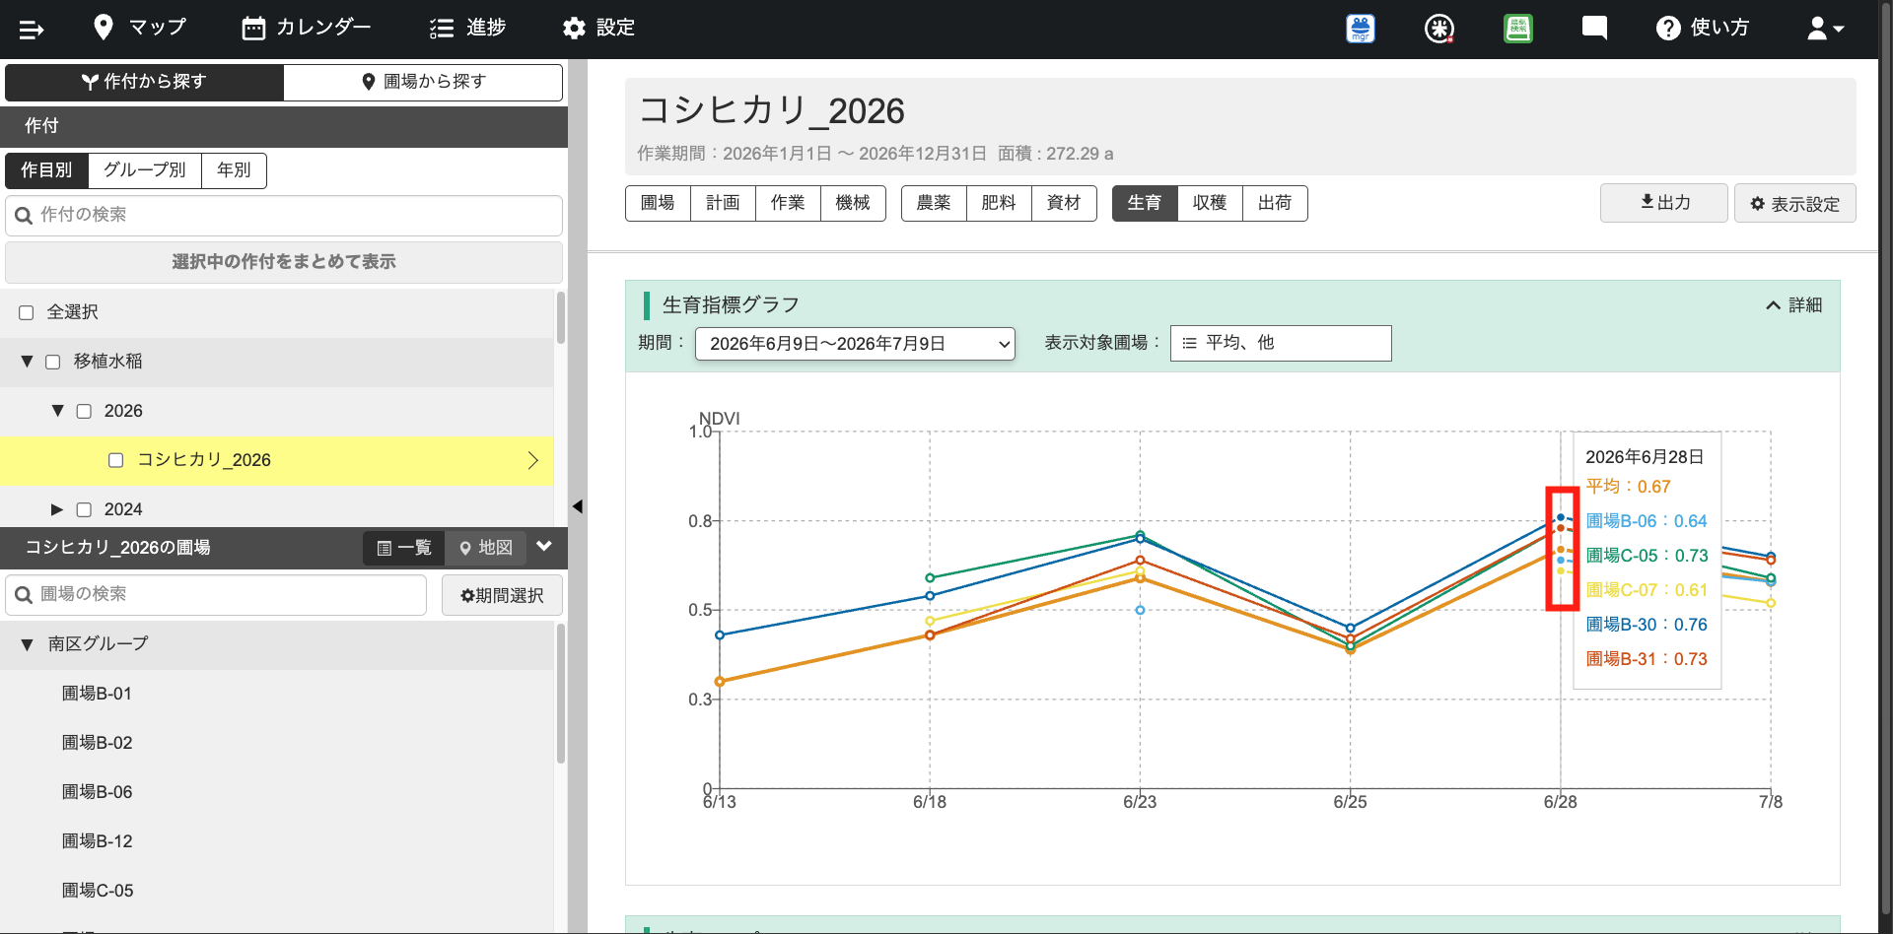Expand the コシヒカリ_2026の圃場 down chevron
Viewport: 1893px width, 934px height.
coord(544,547)
